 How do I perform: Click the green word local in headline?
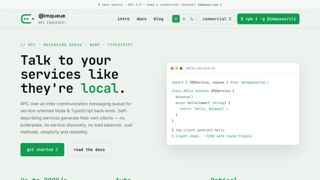tap(100, 88)
